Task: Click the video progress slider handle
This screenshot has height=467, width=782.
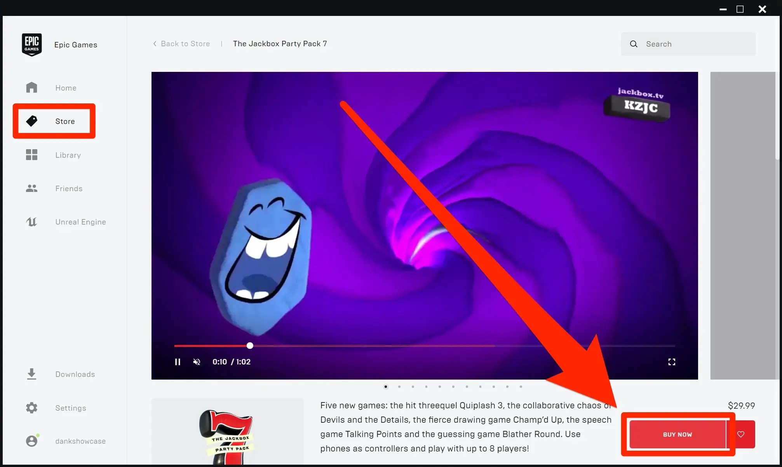Action: click(250, 345)
